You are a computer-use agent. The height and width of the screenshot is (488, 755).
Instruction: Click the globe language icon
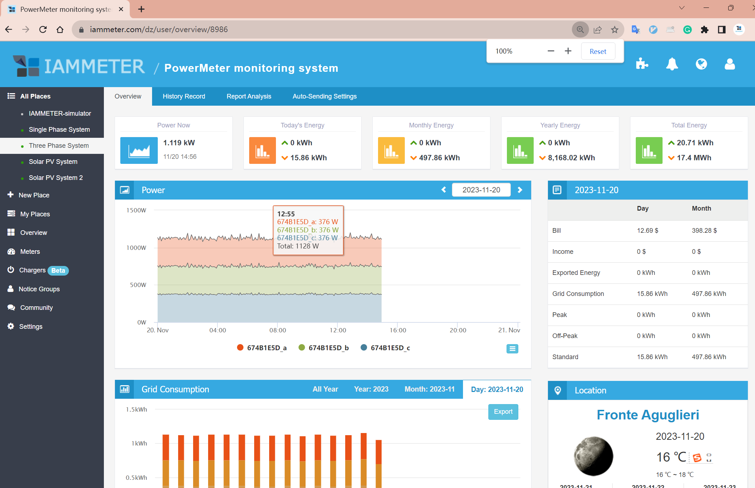(701, 64)
